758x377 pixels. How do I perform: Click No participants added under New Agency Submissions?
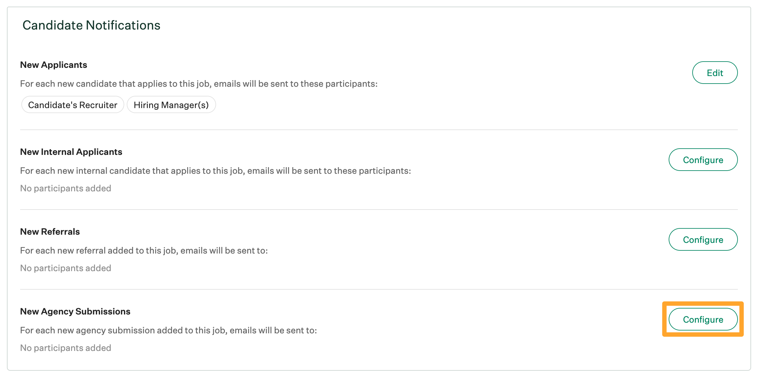pos(65,347)
